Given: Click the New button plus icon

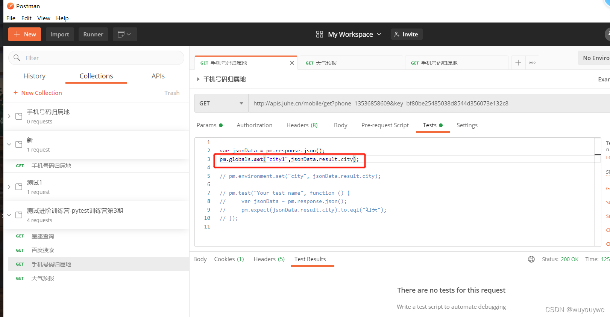Looking at the screenshot, I should coord(17,34).
